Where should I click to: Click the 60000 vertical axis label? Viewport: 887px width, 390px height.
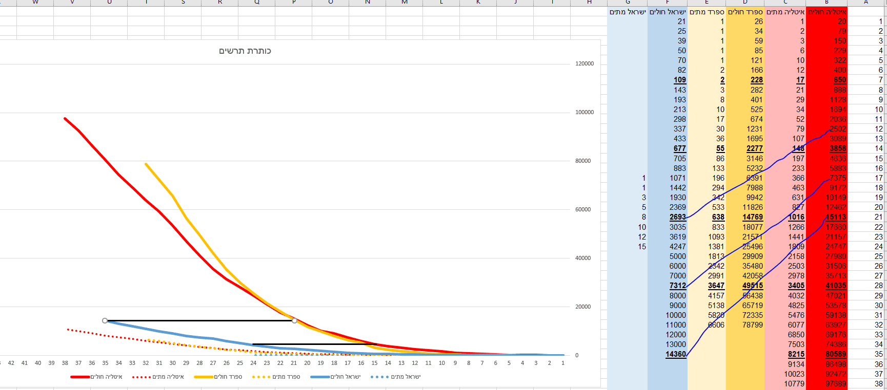coord(583,209)
